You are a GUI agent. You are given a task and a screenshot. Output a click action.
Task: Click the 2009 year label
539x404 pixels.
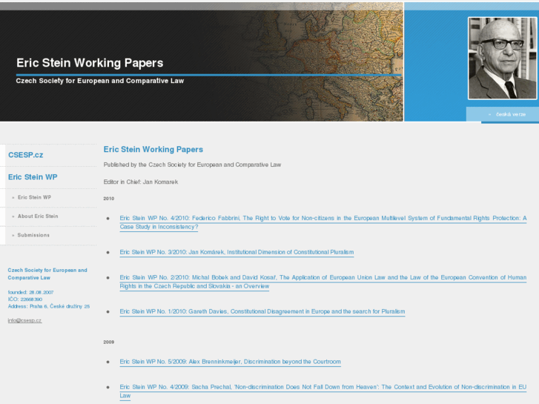(109, 342)
